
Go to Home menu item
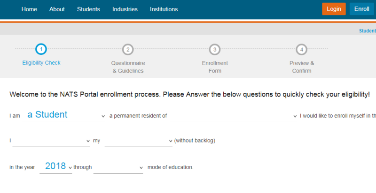coord(29,9)
